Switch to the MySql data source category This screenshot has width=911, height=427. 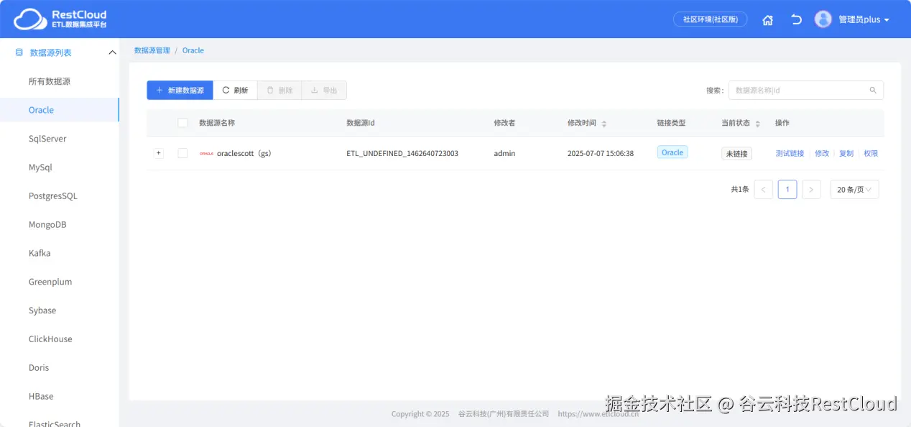tap(39, 167)
